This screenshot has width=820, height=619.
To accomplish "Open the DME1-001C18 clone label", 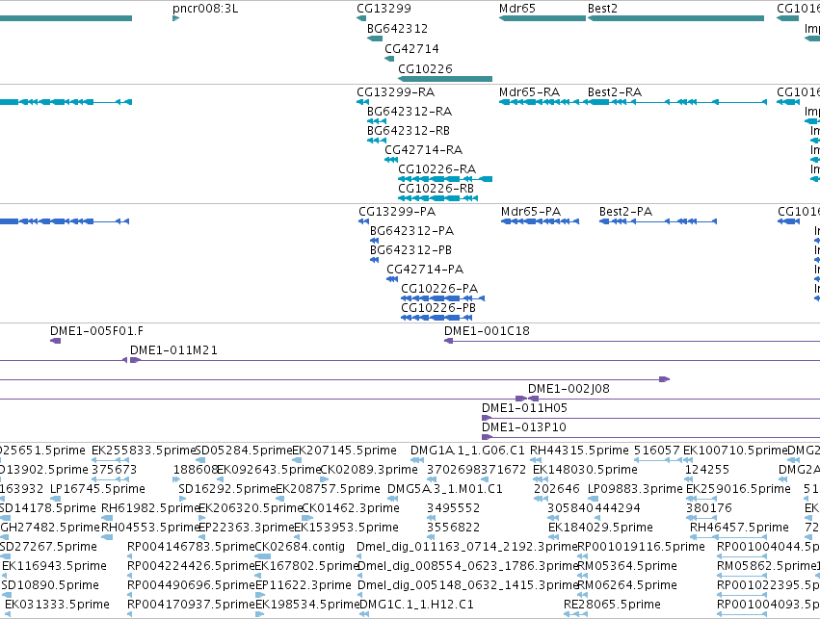I will [x=487, y=331].
